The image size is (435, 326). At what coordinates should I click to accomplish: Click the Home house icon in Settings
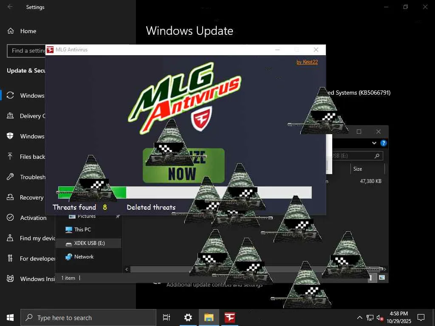click(11, 31)
